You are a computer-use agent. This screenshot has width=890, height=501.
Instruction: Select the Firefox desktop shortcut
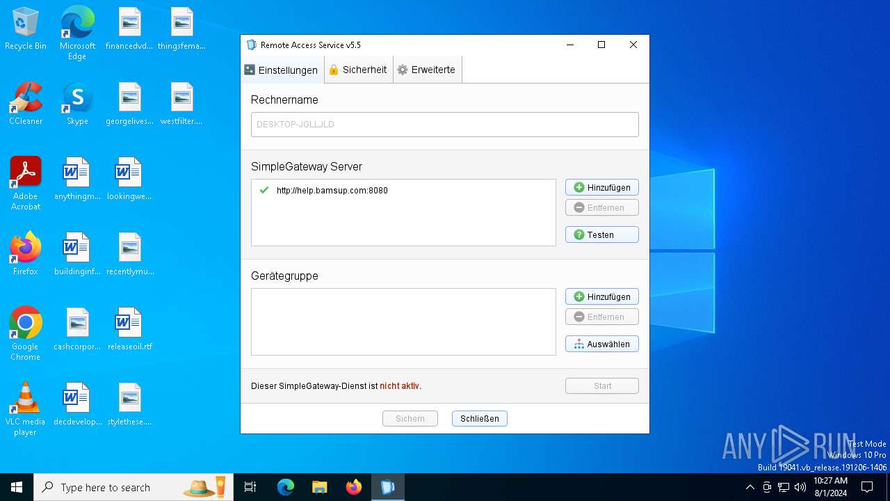tap(26, 254)
